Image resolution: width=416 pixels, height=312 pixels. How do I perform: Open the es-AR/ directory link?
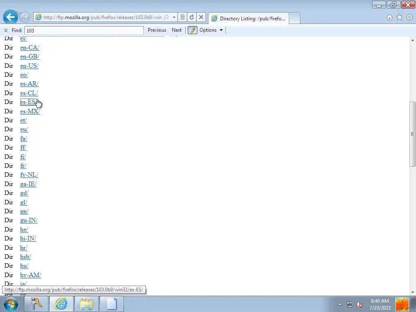point(29,84)
